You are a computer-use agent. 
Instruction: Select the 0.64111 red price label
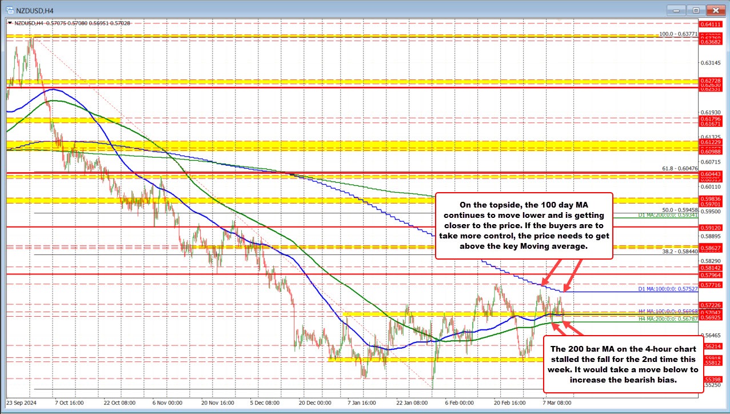coord(713,24)
